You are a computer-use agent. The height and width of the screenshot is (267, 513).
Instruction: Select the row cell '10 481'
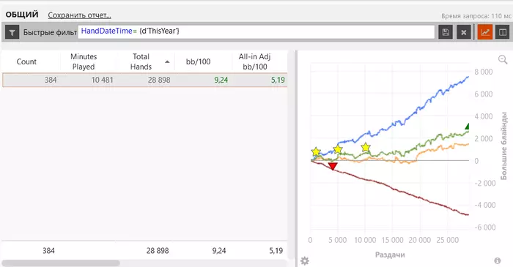(102, 80)
